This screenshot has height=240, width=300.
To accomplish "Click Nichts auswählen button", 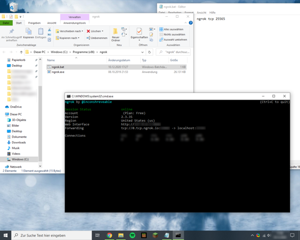I will [172, 35].
